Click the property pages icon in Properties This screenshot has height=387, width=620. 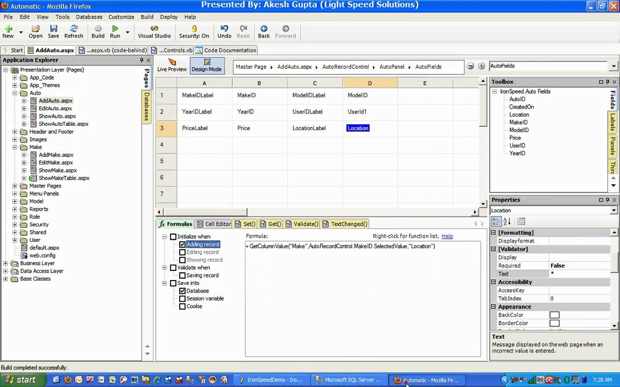[521, 221]
